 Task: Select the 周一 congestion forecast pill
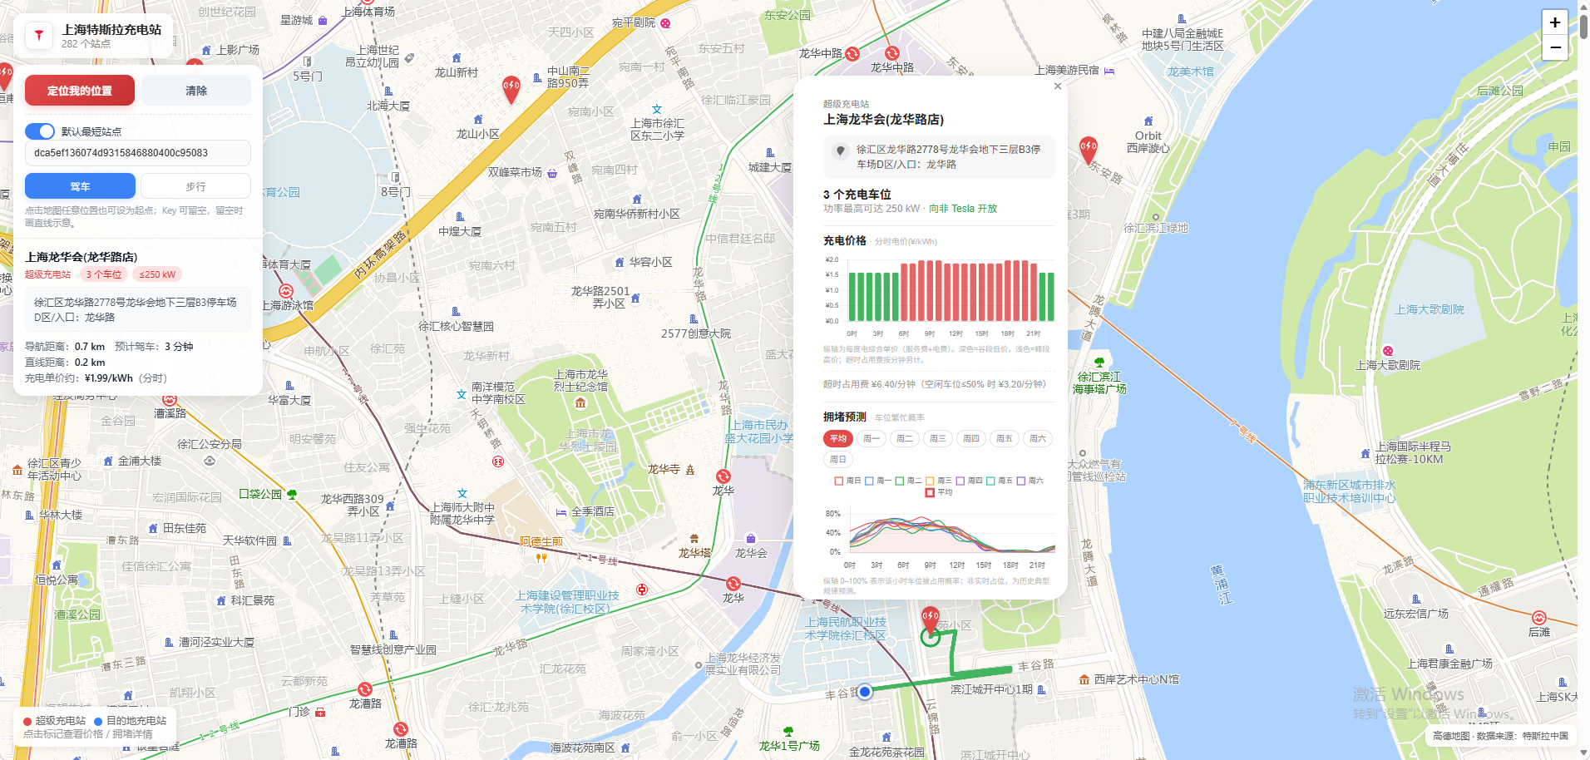point(872,438)
